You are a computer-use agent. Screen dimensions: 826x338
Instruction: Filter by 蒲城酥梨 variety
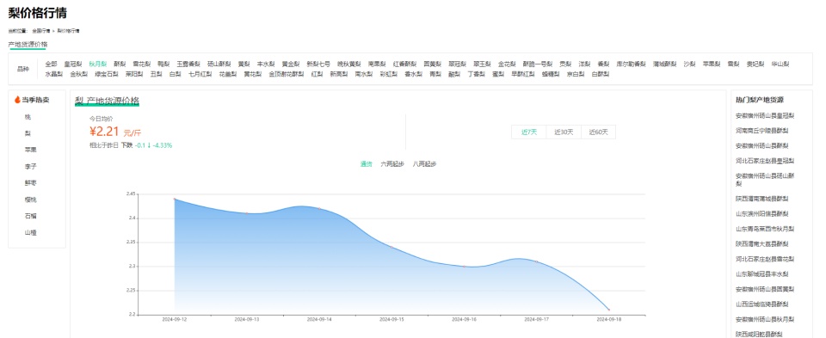(x=665, y=64)
